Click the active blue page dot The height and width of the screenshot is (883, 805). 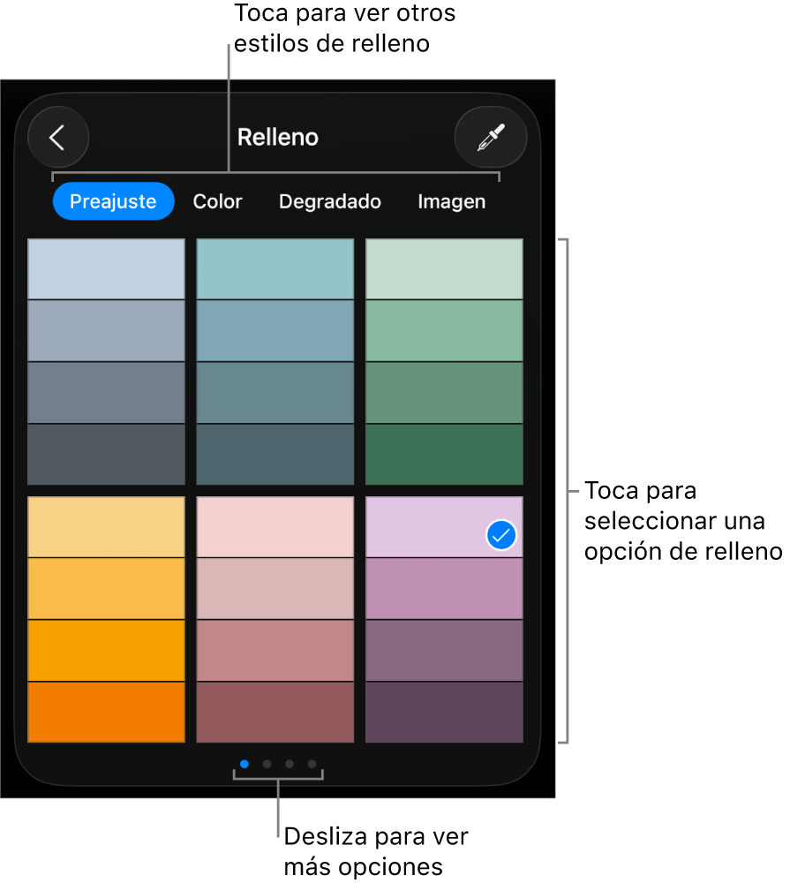pos(245,764)
